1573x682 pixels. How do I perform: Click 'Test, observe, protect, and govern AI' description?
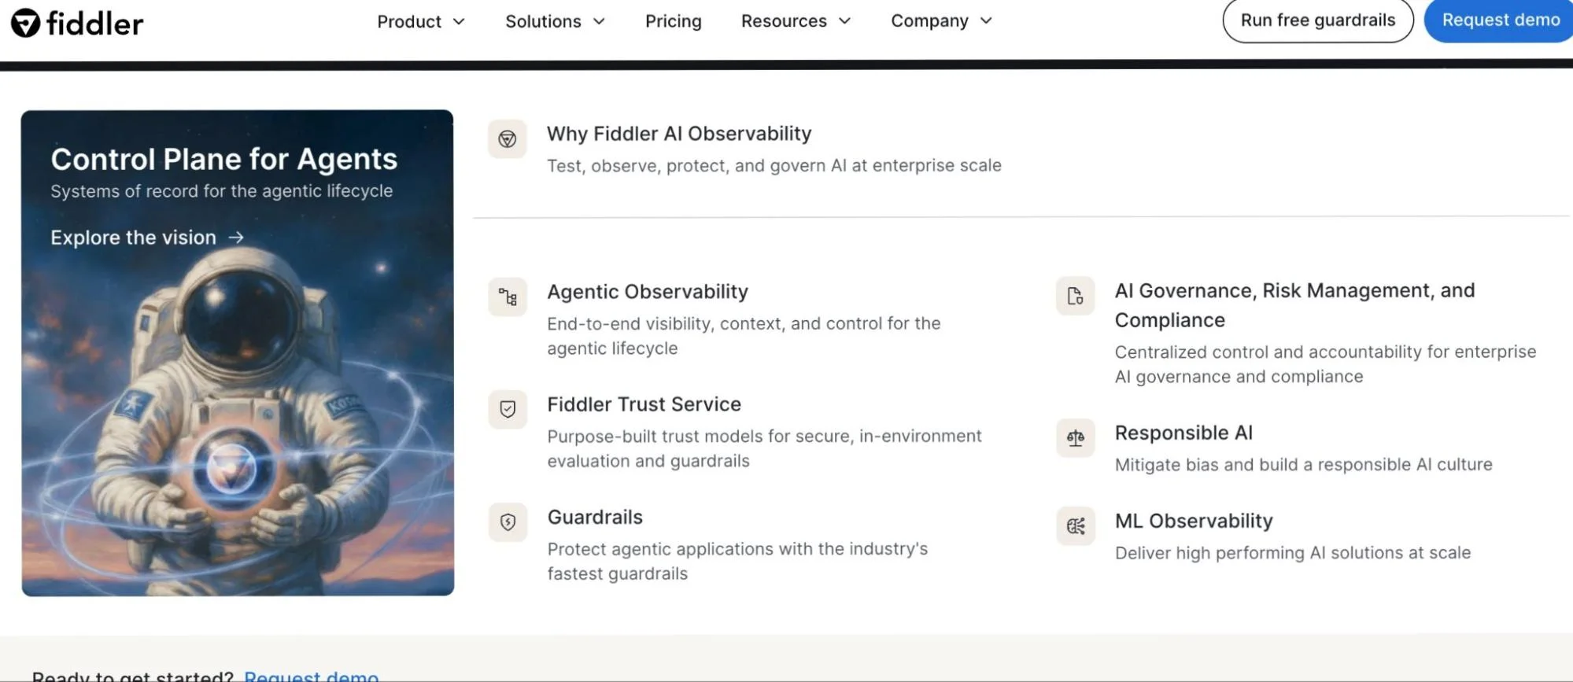tap(774, 166)
